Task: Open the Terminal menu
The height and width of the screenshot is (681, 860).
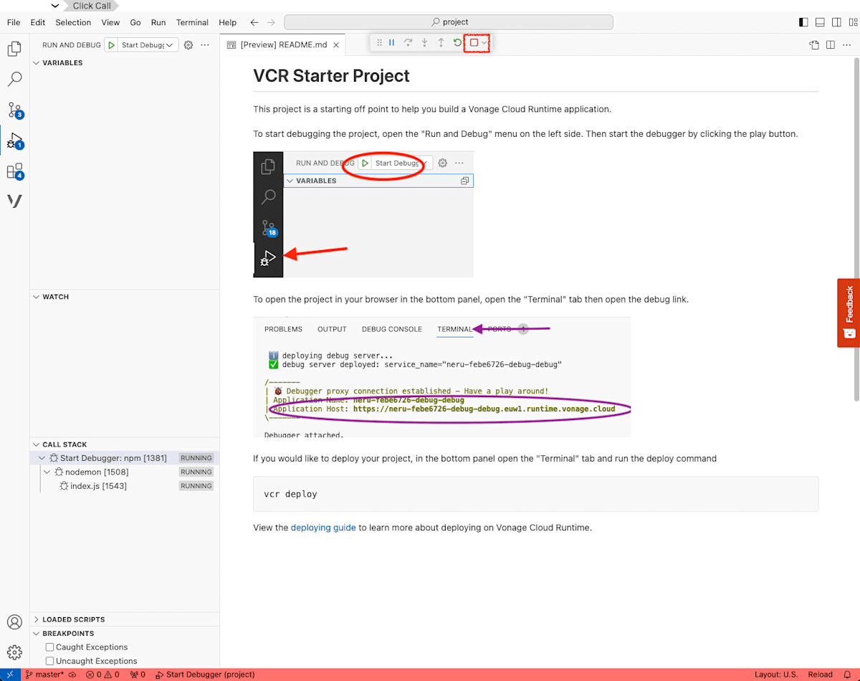Action: click(x=192, y=22)
